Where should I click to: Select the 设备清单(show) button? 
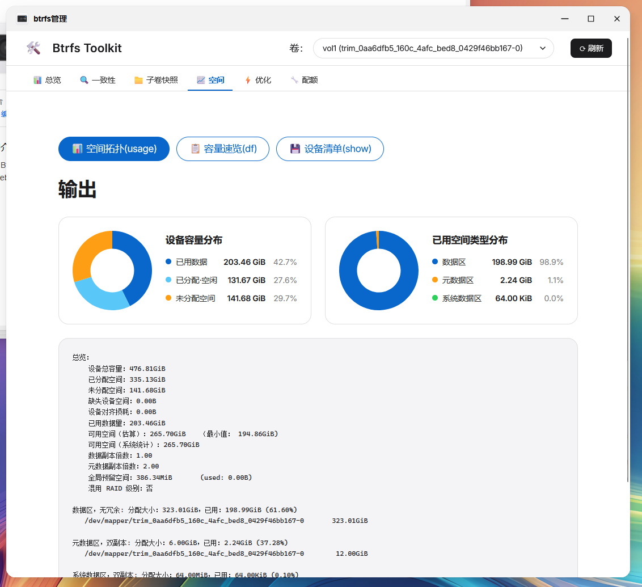[x=330, y=149]
